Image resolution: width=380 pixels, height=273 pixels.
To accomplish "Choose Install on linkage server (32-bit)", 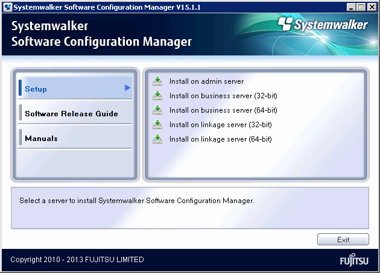I will (221, 125).
